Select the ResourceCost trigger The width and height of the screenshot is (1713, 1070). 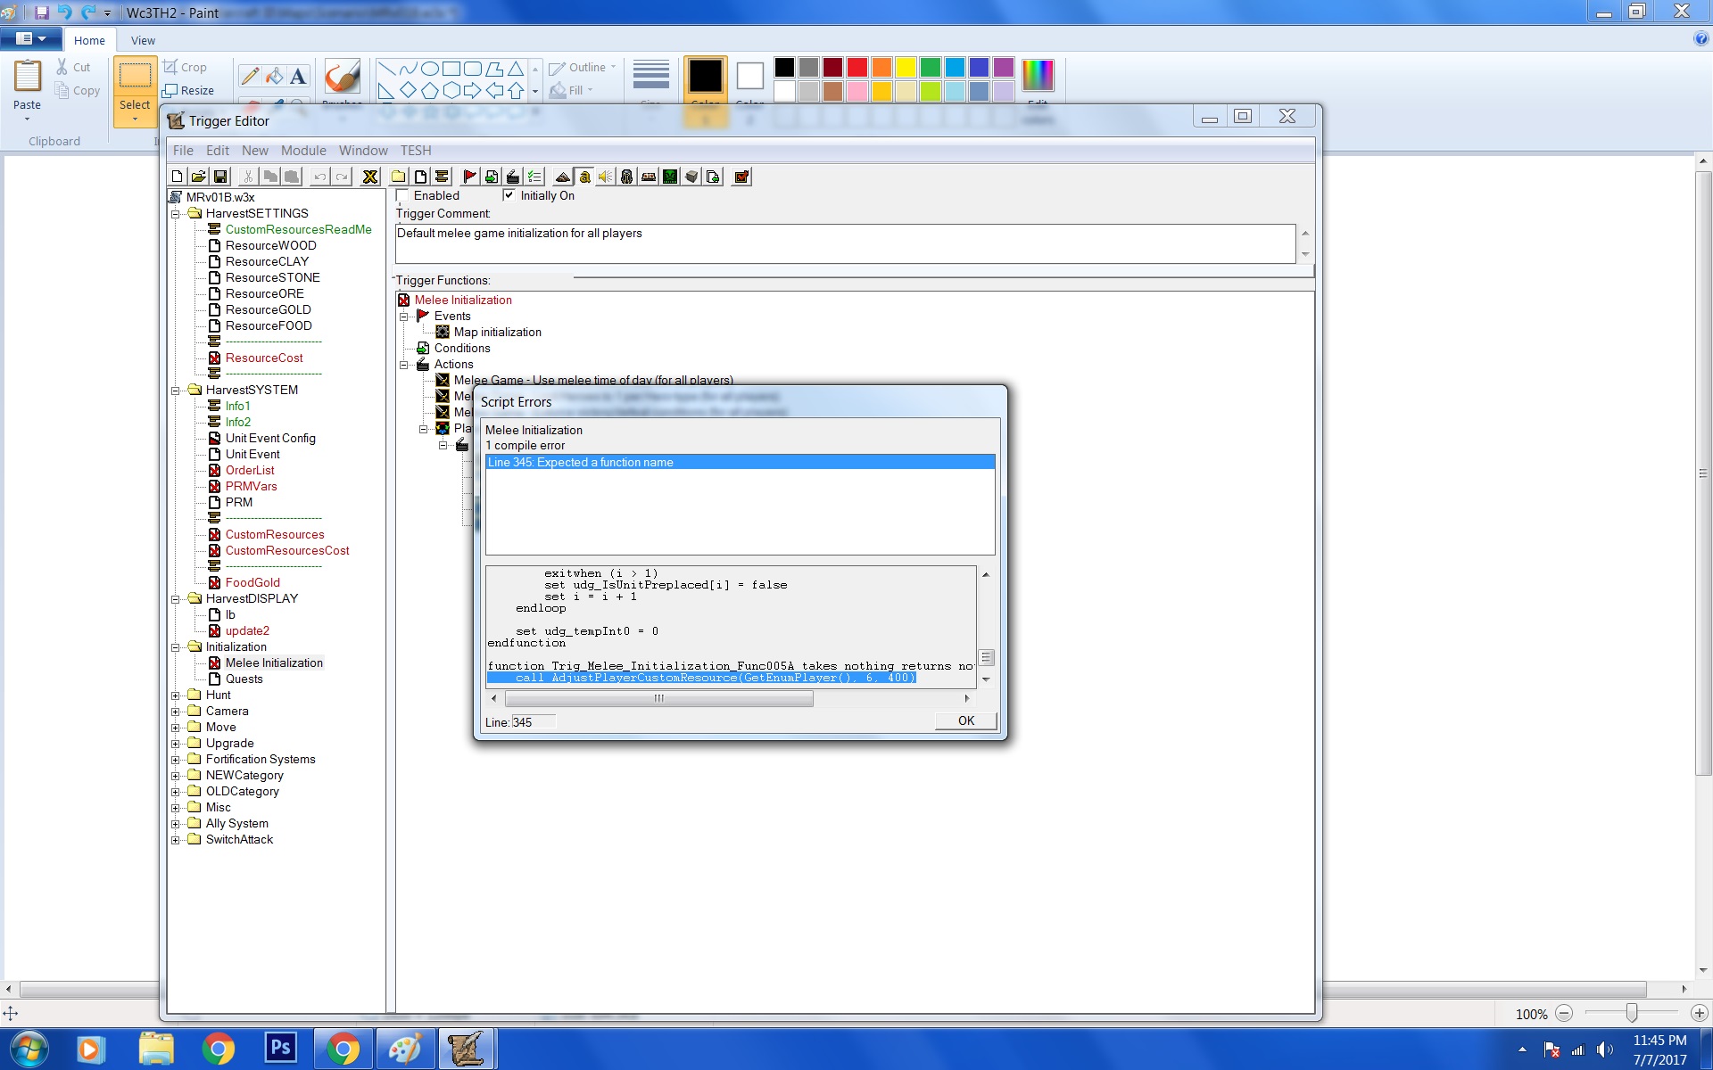click(x=264, y=358)
